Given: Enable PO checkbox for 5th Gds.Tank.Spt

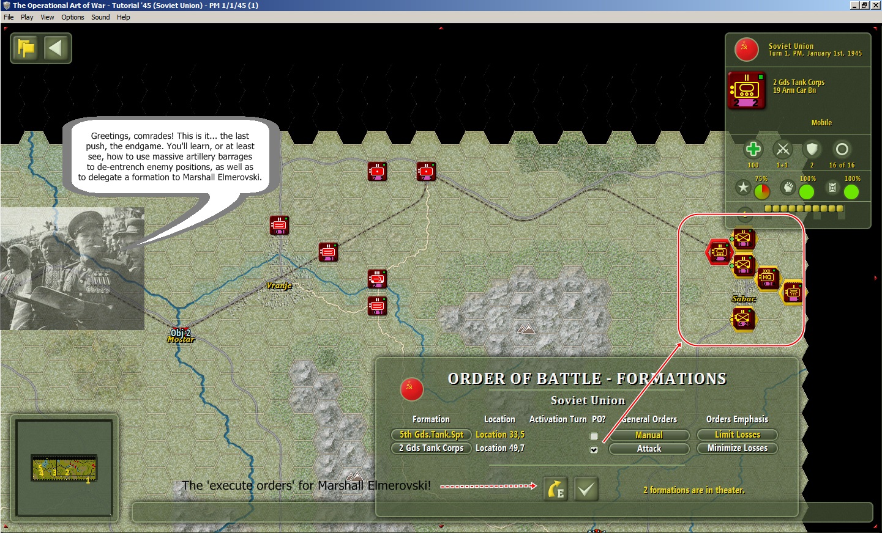Looking at the screenshot, I should pyautogui.click(x=594, y=436).
